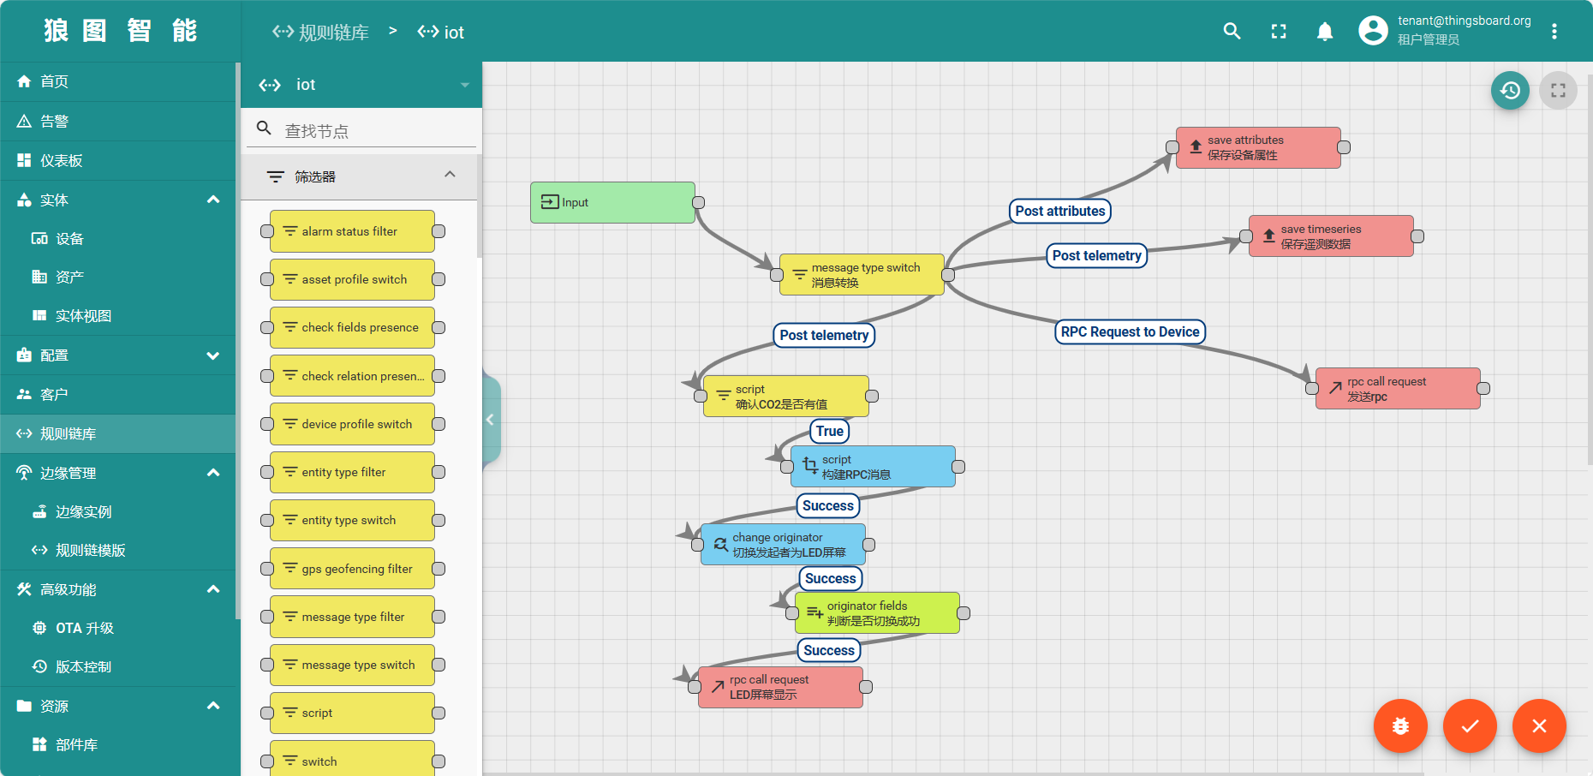
Task: Open 版本控制 in sidebar
Action: point(118,666)
